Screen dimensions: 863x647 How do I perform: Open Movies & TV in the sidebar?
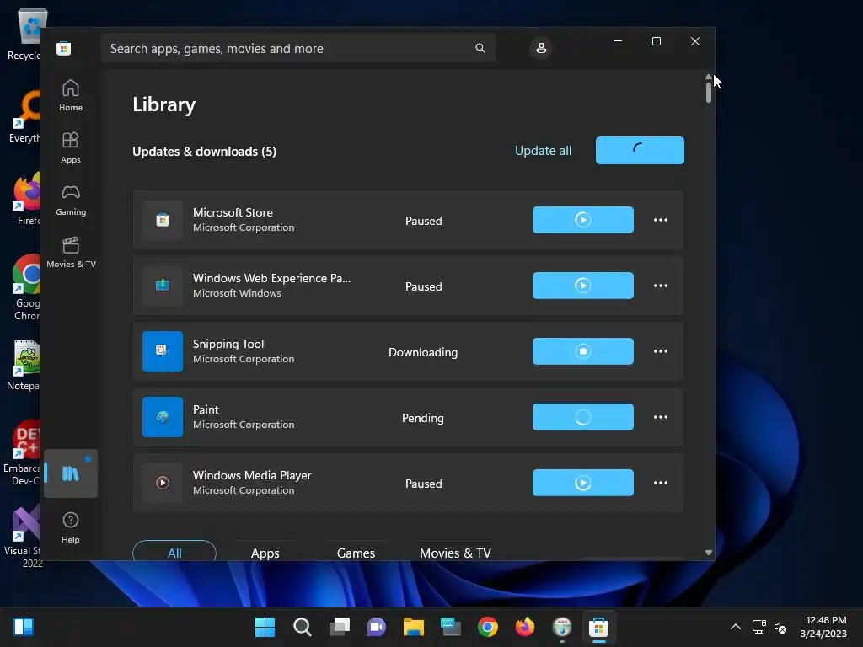click(71, 253)
